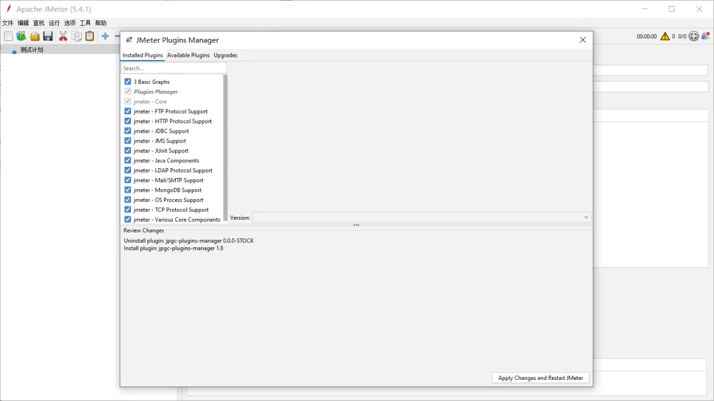
Task: Click the yellow warning log icon
Action: (x=665, y=36)
